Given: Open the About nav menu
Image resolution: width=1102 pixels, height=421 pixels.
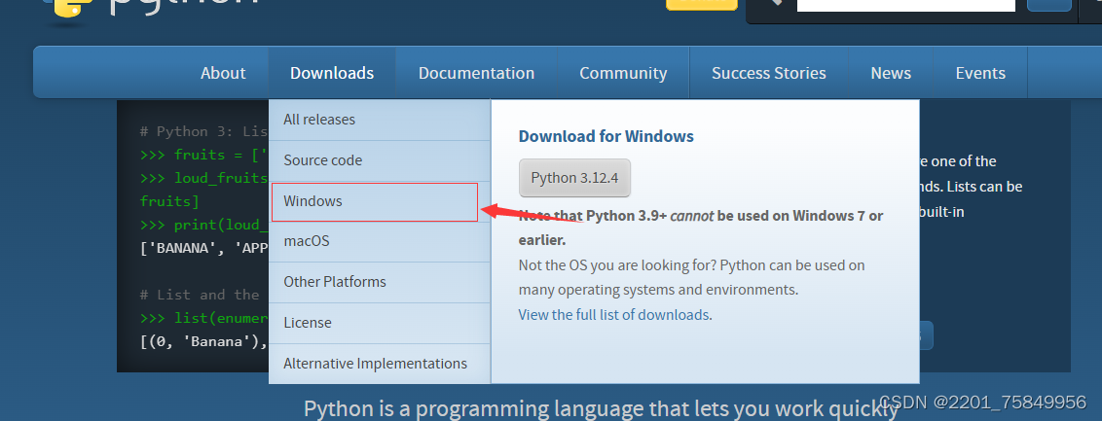Looking at the screenshot, I should coord(223,73).
